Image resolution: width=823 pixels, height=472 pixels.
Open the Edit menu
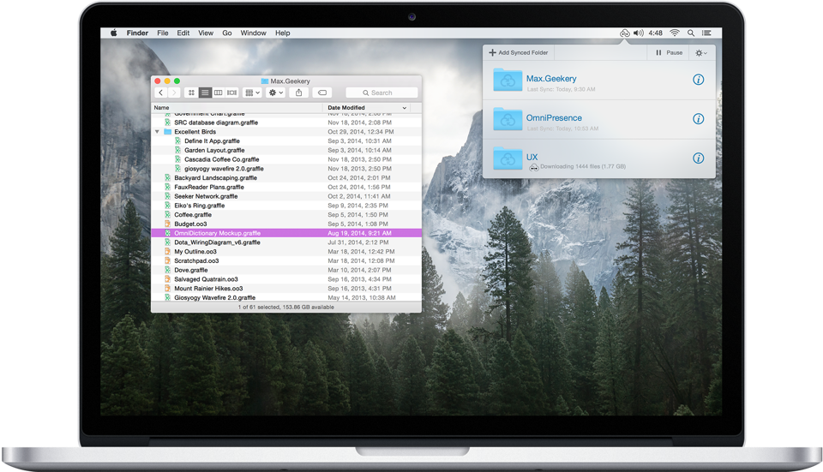click(x=183, y=33)
